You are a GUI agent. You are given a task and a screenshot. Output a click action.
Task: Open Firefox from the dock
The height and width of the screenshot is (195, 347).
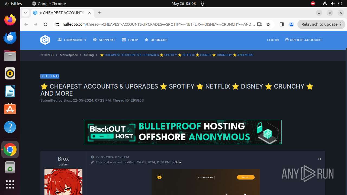tap(10, 20)
